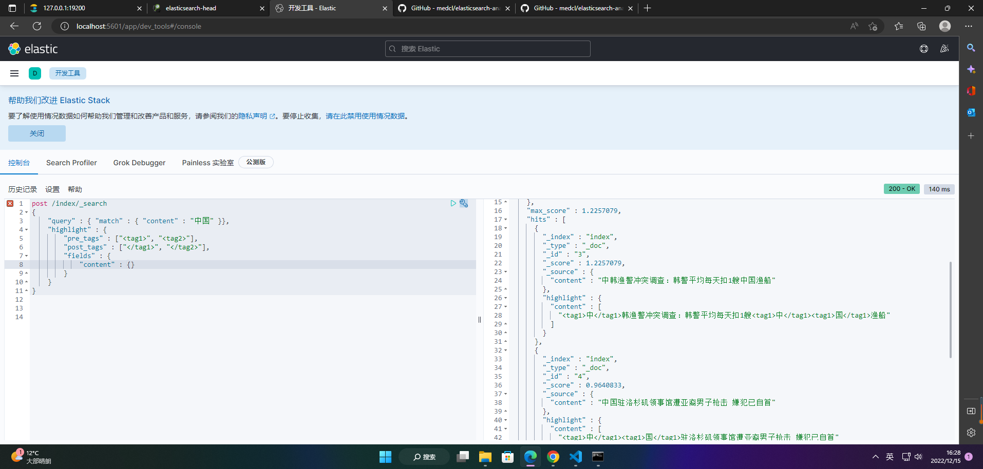Click the response pane vertical scrollbar

[951, 310]
